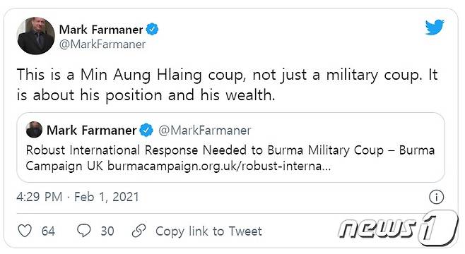Click Mark Farmaner name in quoted tweet
Image resolution: width=465 pixels, height=254 pixels.
click(92, 131)
